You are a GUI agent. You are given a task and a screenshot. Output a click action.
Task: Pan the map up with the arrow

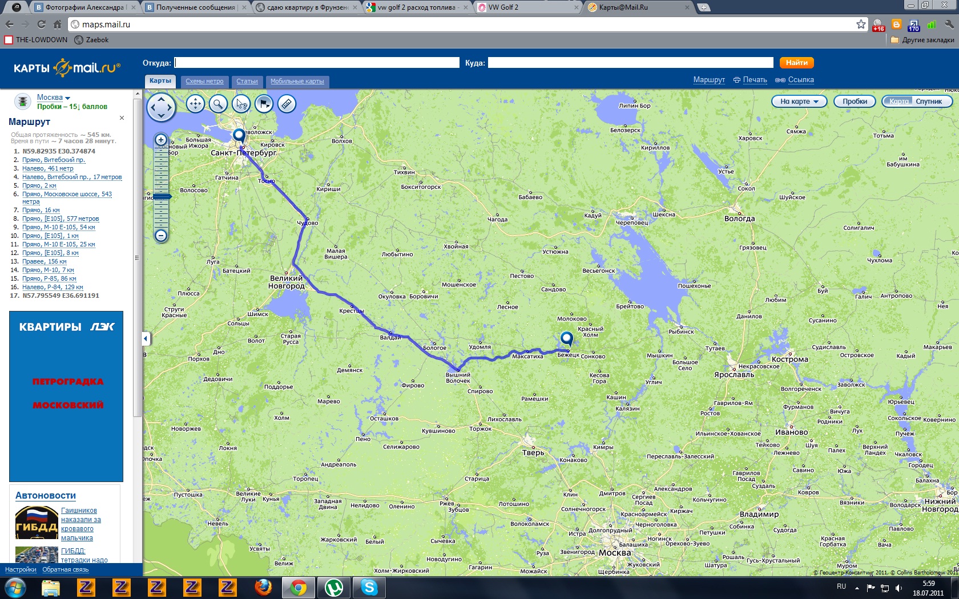(161, 99)
